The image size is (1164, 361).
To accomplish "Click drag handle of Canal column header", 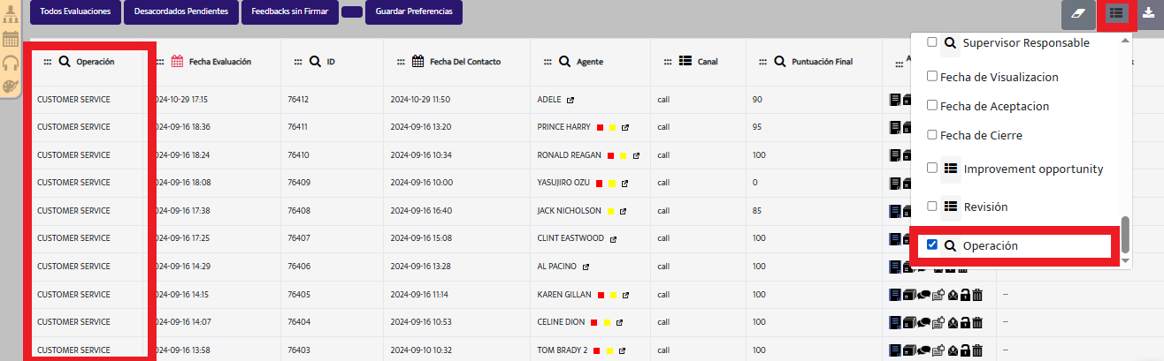I will tap(667, 62).
